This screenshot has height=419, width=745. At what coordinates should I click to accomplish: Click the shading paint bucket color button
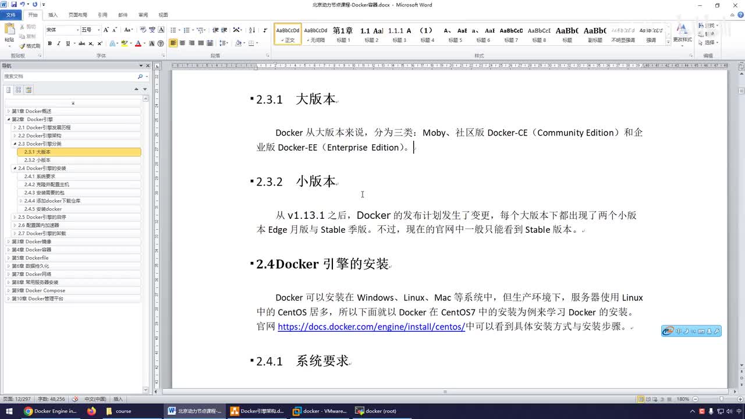pos(238,43)
